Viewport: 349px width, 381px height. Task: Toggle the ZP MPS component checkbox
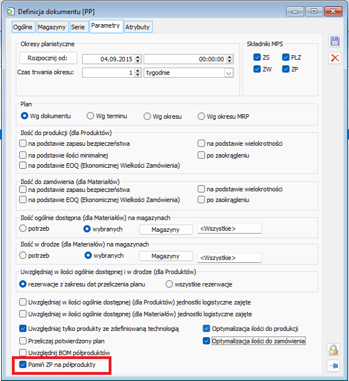pyautogui.click(x=285, y=69)
